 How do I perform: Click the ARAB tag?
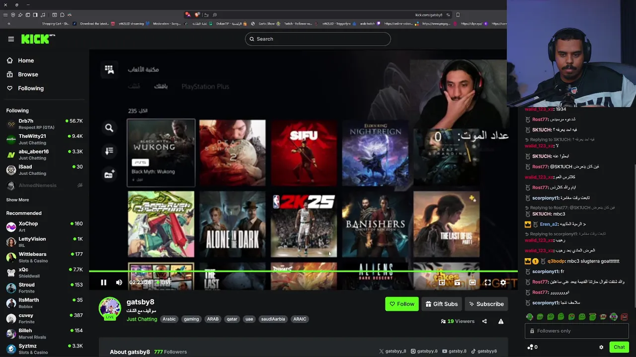pyautogui.click(x=213, y=319)
